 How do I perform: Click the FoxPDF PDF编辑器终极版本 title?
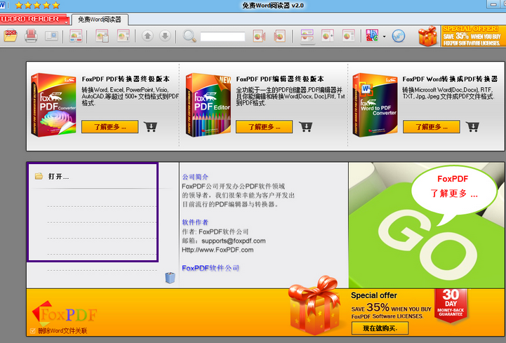pyautogui.click(x=280, y=79)
